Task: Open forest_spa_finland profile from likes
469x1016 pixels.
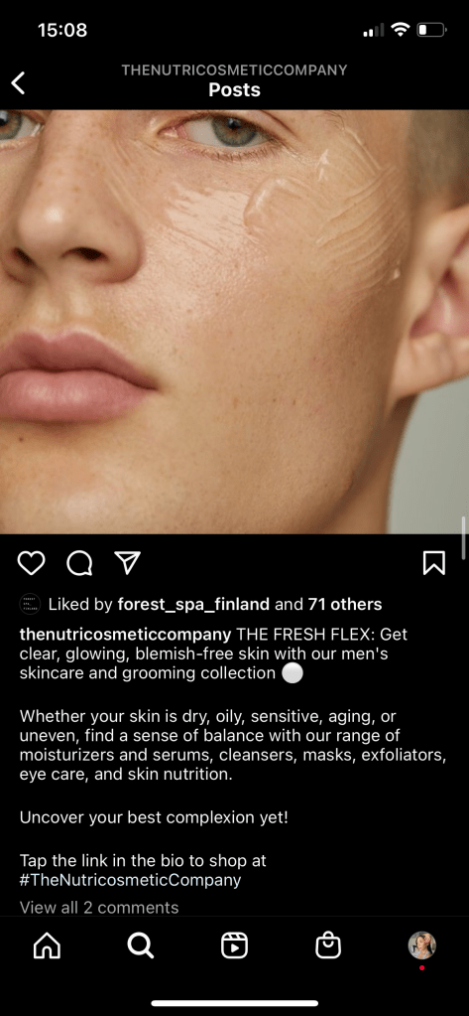Action: (193, 605)
